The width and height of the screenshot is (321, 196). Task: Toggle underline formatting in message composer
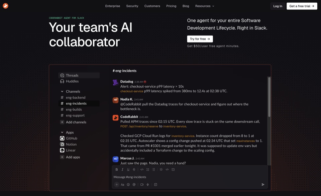128,169
